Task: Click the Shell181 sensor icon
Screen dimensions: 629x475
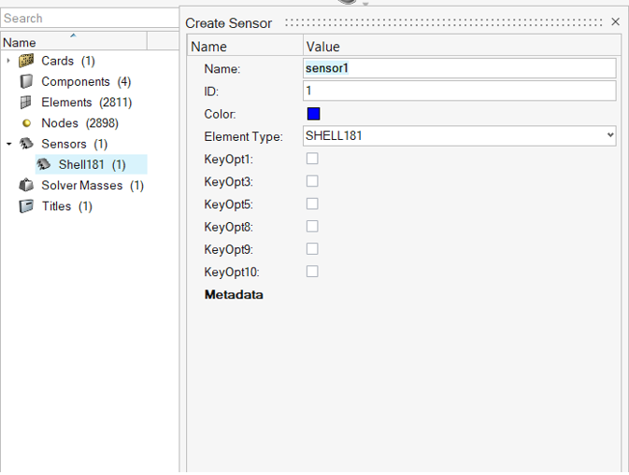Action: coord(44,164)
